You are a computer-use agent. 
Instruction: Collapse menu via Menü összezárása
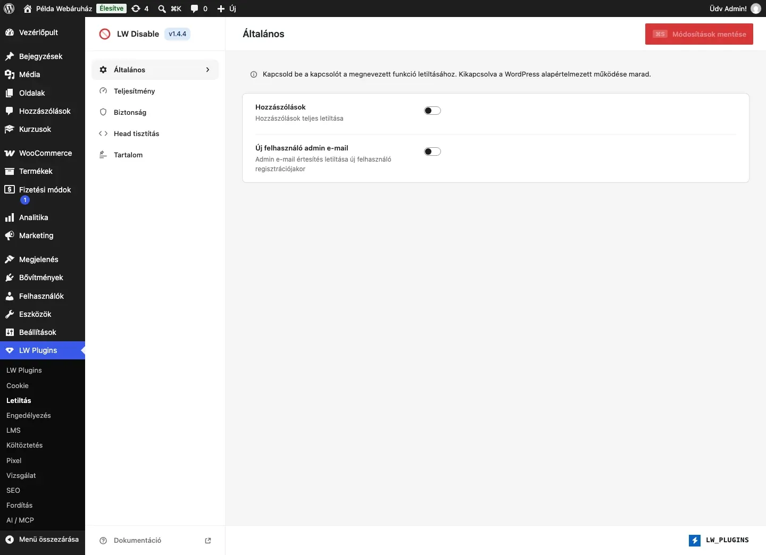click(x=43, y=539)
